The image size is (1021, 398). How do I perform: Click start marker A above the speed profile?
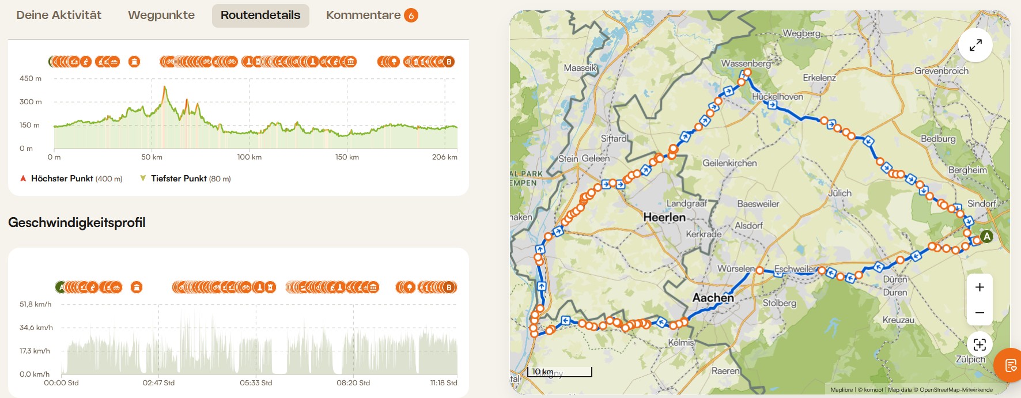(x=61, y=287)
